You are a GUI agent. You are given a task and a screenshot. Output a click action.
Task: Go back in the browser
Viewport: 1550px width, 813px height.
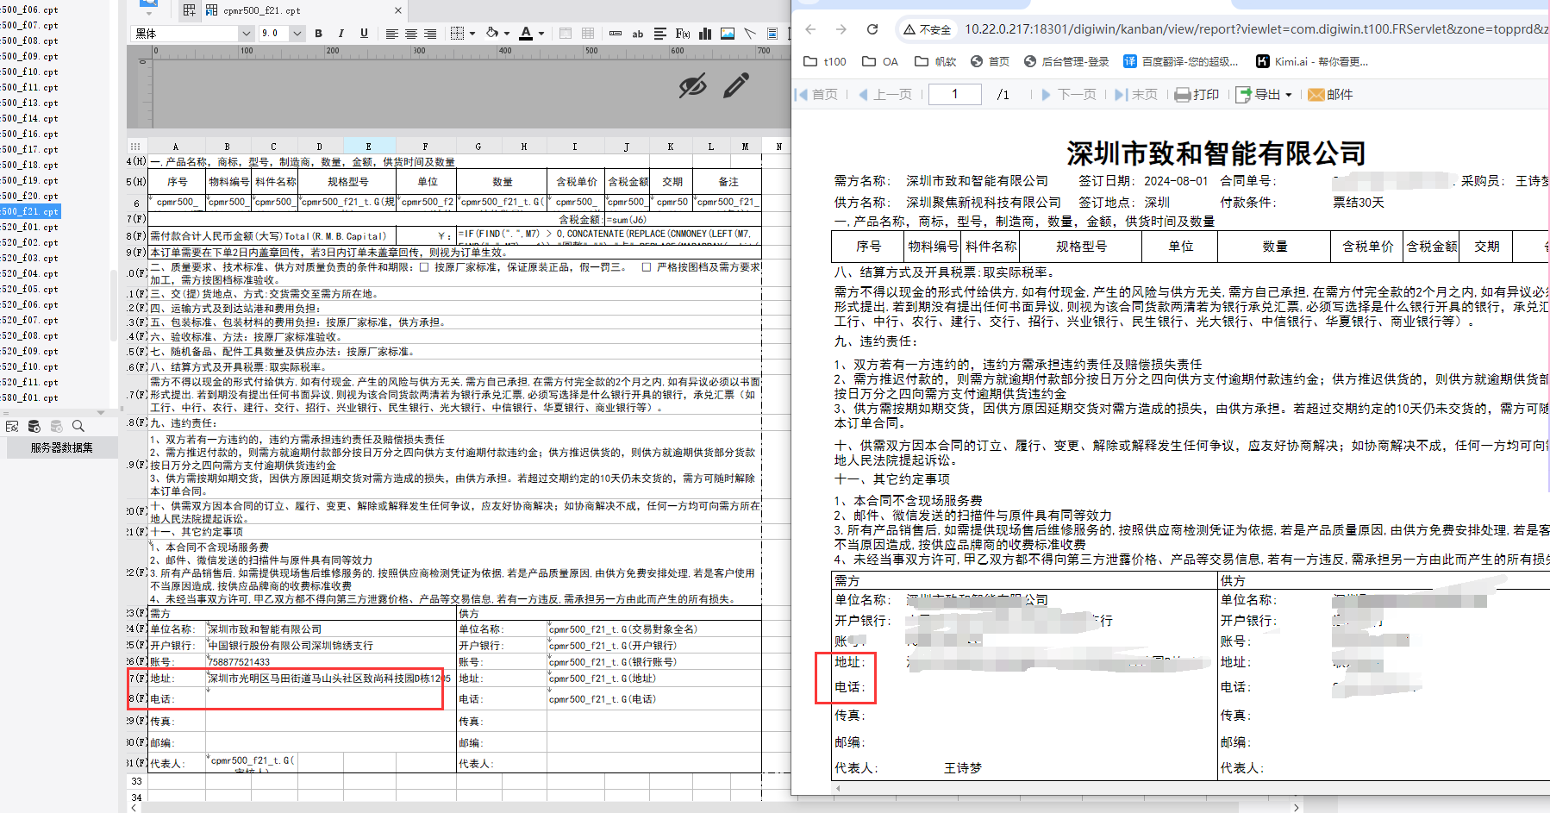click(x=810, y=29)
